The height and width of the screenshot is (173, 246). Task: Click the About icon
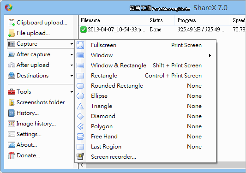coord(12,145)
